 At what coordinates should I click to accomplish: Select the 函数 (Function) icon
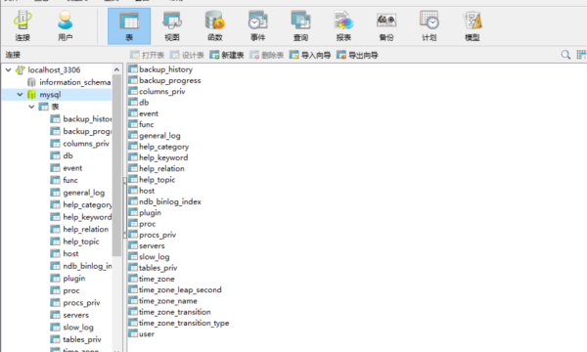click(x=215, y=25)
